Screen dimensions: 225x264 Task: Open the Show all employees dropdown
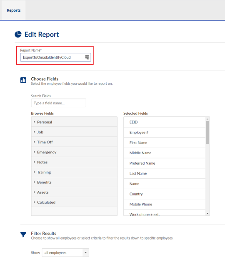click(x=65, y=252)
